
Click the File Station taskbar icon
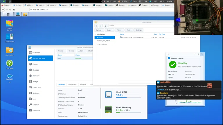click(25, 14)
